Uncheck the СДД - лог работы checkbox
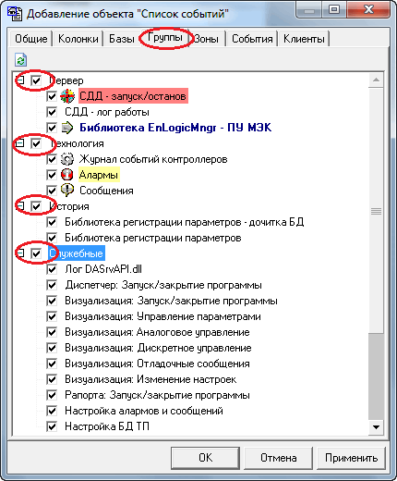397x481 pixels. pyautogui.click(x=52, y=112)
